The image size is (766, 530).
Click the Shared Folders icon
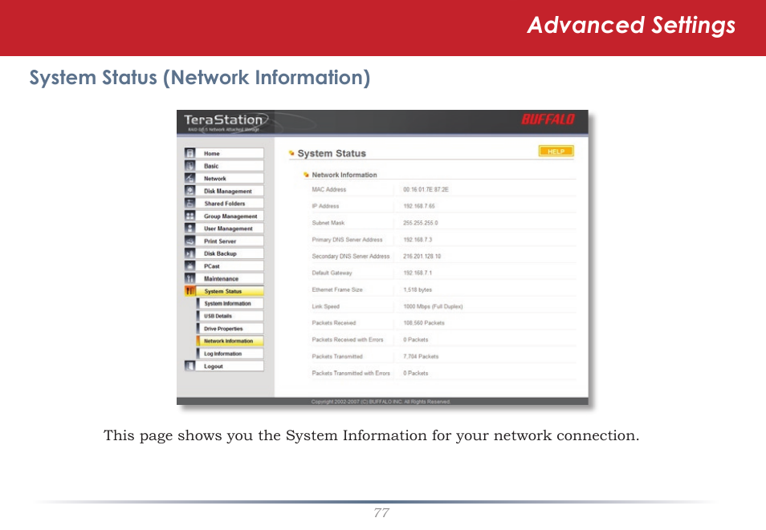pyautogui.click(x=190, y=203)
